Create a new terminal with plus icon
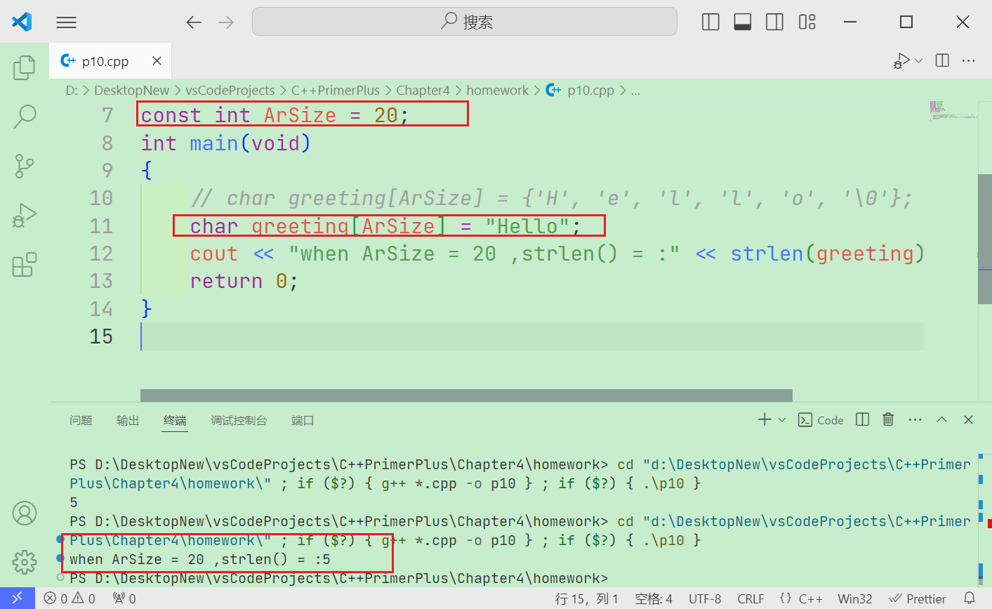The image size is (992, 609). click(x=765, y=419)
